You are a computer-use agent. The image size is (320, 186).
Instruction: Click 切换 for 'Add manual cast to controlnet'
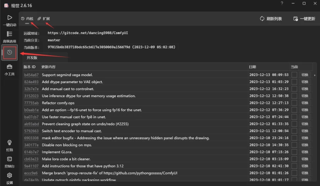(x=305, y=89)
